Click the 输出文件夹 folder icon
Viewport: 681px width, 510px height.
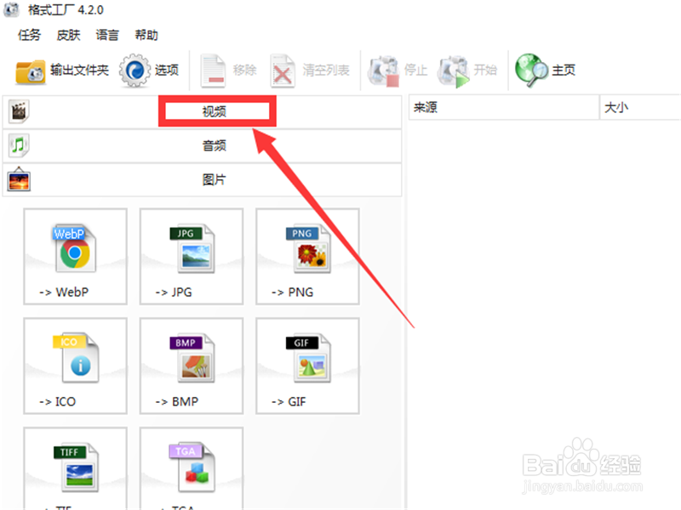point(30,71)
